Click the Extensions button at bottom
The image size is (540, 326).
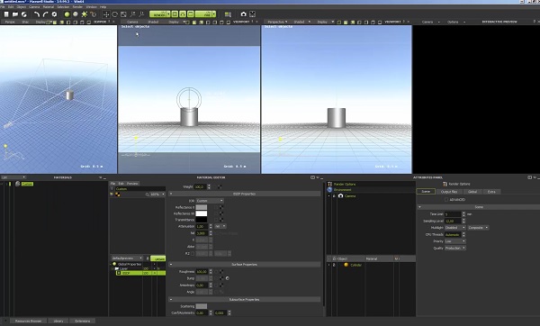click(82, 321)
